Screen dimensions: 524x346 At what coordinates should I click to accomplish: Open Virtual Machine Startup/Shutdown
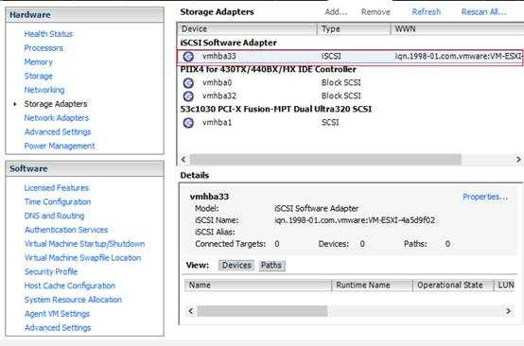click(x=84, y=244)
